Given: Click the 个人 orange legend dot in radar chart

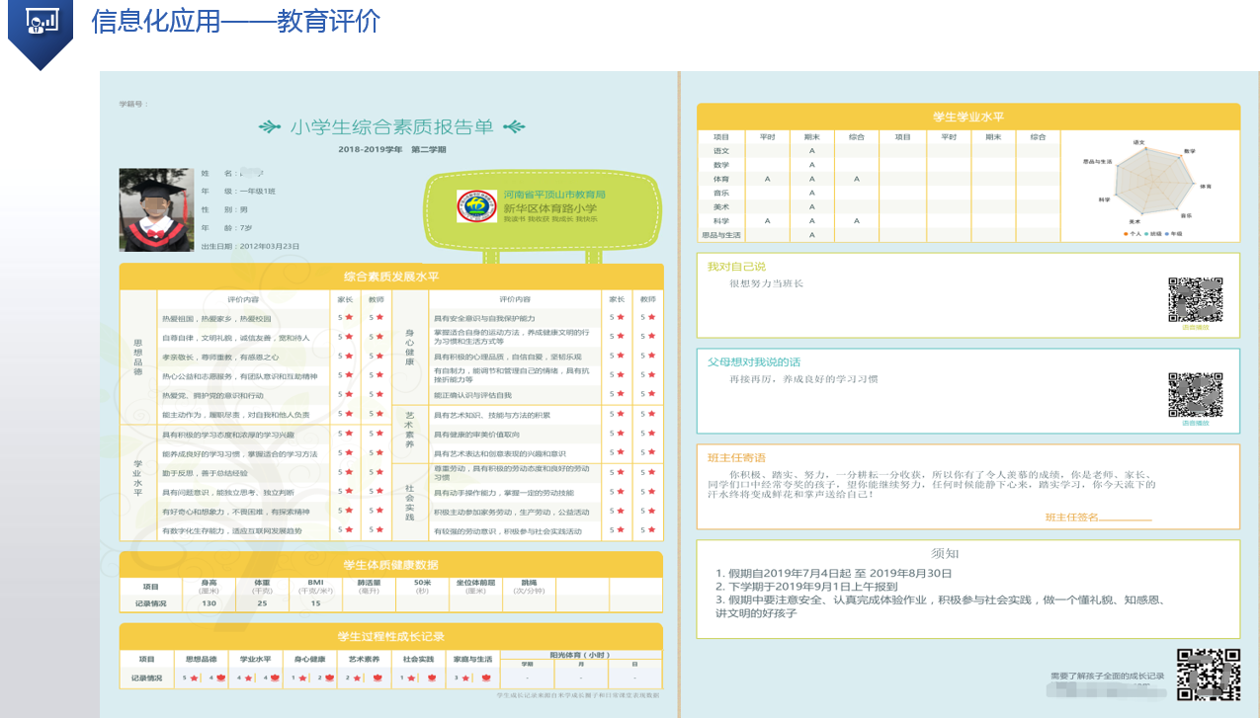Looking at the screenshot, I should coord(1128,234).
